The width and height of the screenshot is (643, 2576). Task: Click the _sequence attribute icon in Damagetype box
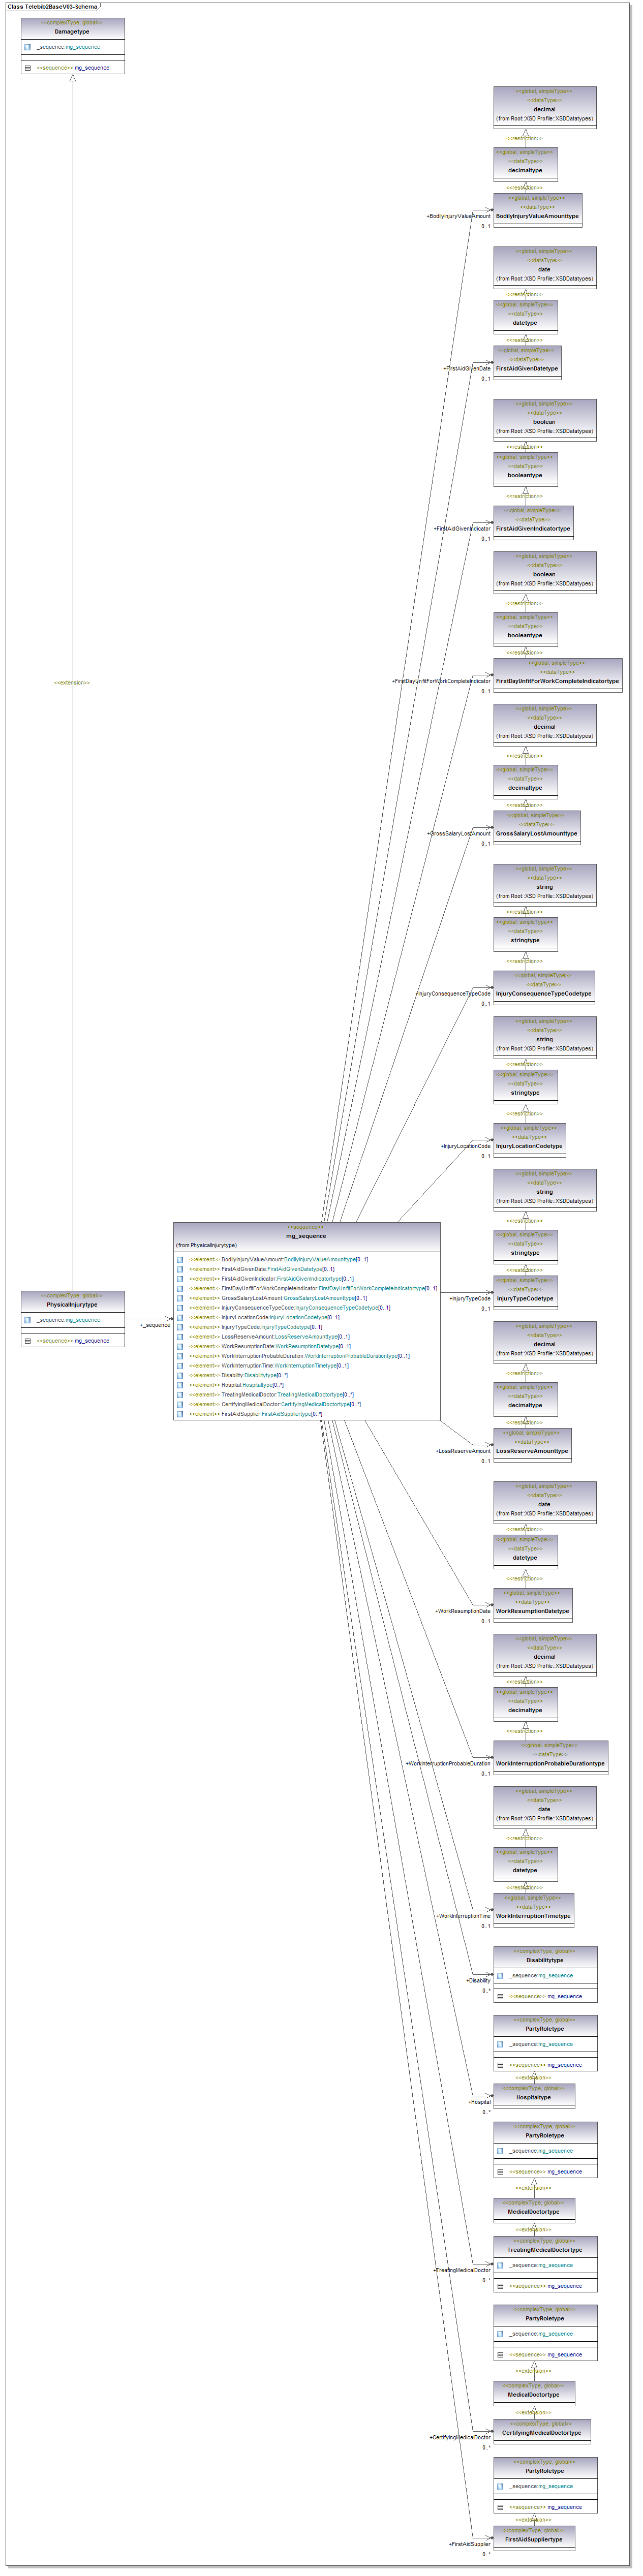[x=28, y=47]
